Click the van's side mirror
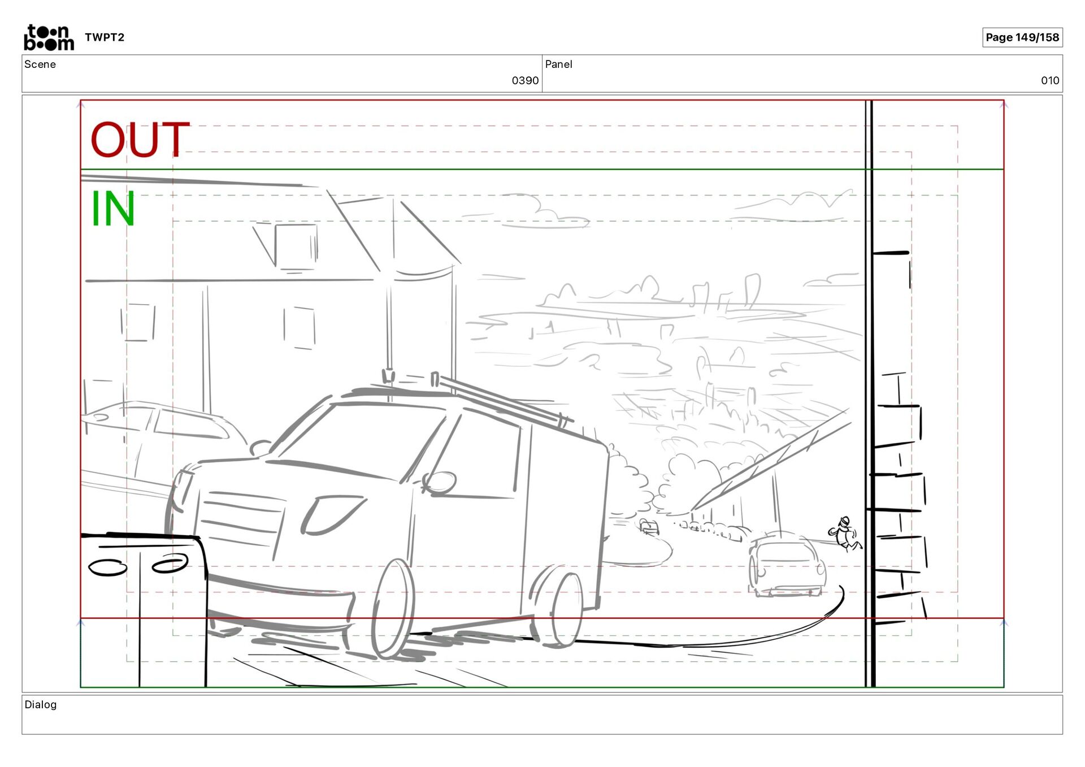Screen dimensions: 1085x767 441,483
